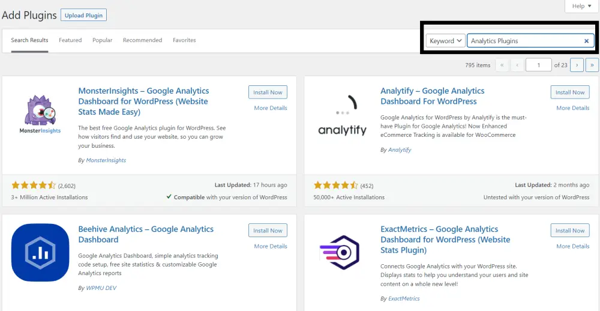
Task: Open Analytify author link
Action: click(400, 149)
